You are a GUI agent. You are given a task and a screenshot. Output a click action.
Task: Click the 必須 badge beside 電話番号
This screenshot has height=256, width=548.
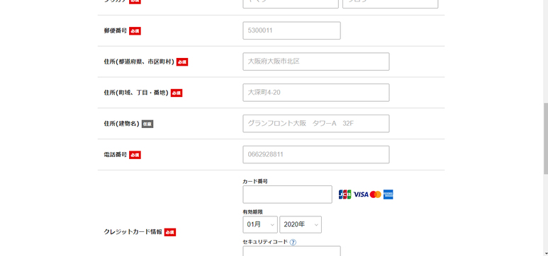[x=135, y=155]
